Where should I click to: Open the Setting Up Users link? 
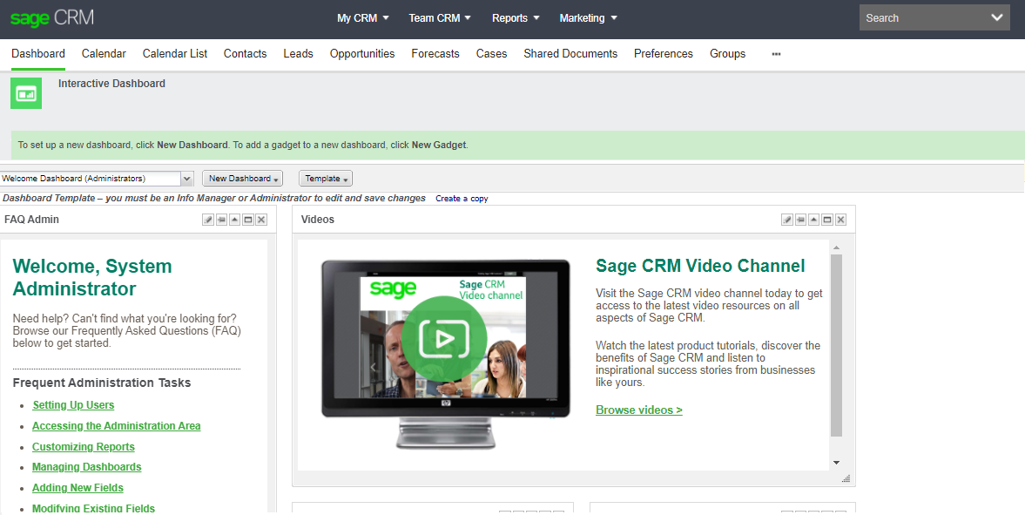pyautogui.click(x=73, y=405)
